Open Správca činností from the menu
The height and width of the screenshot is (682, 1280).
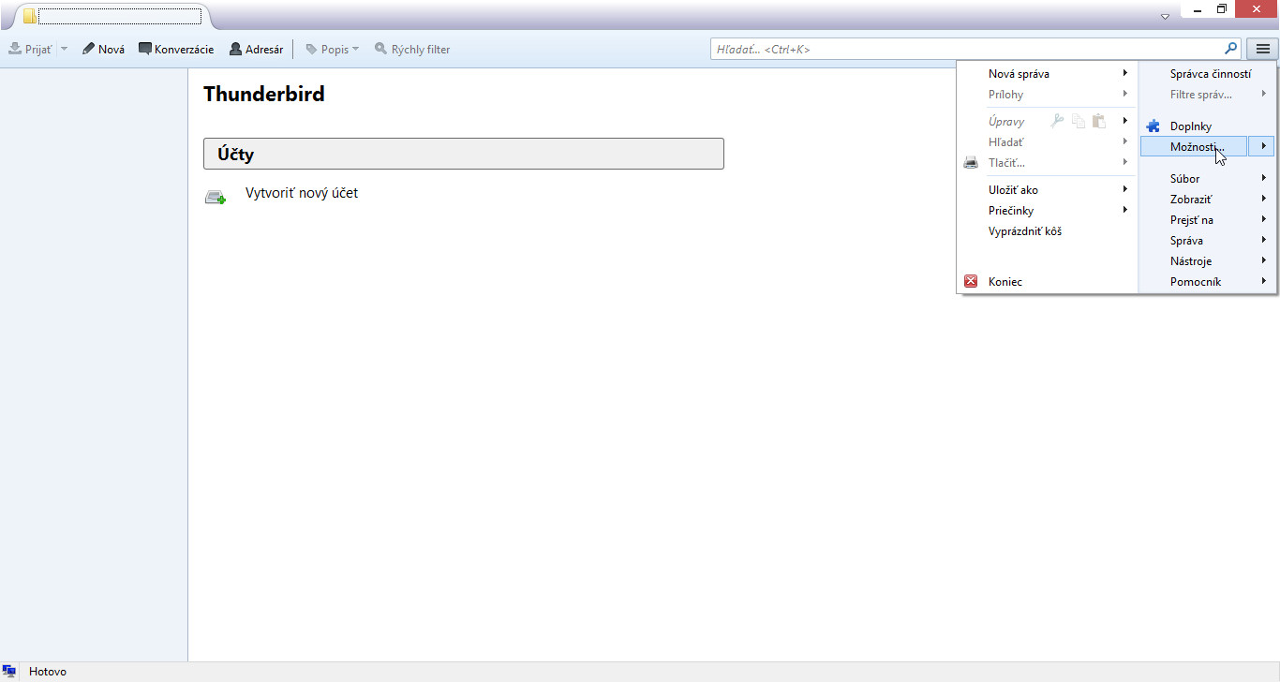click(x=1208, y=73)
